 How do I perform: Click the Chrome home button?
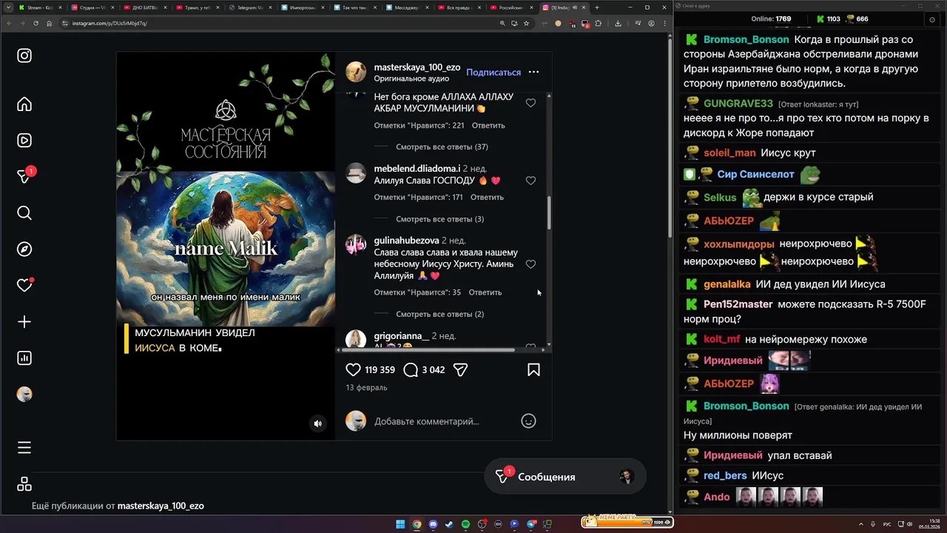click(x=49, y=23)
